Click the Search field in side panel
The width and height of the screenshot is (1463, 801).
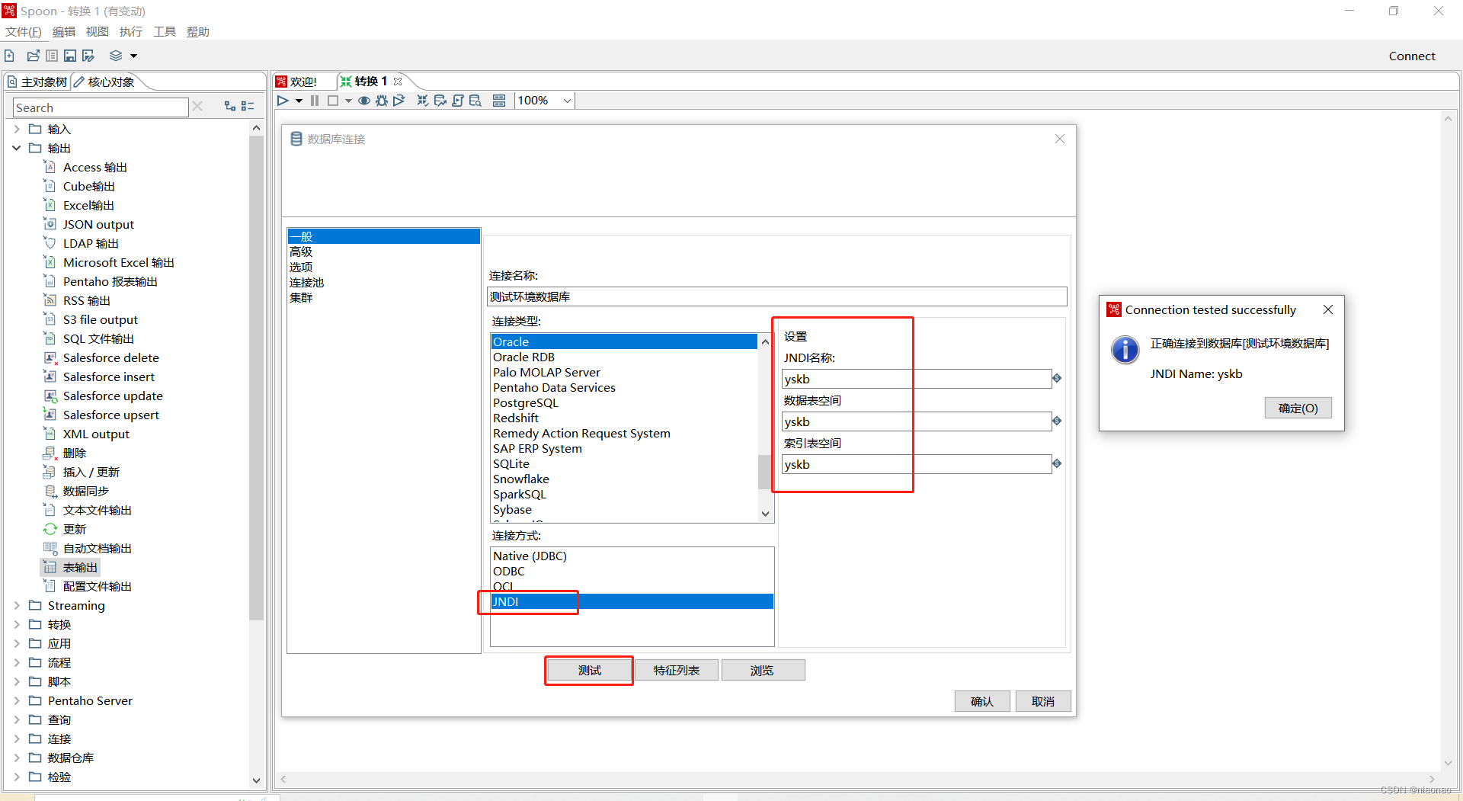click(x=101, y=107)
